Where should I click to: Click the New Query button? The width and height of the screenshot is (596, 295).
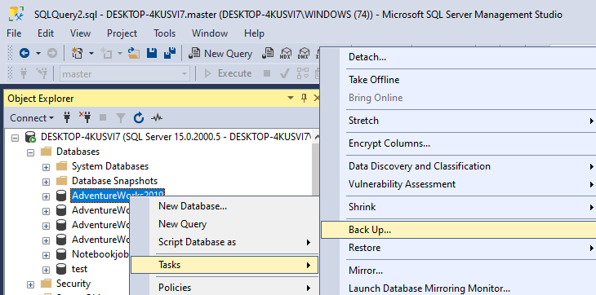(x=220, y=54)
